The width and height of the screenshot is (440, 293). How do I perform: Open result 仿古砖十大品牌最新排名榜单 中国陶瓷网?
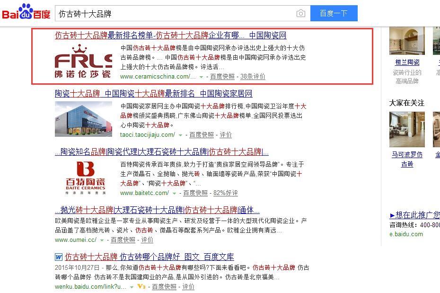[x=171, y=36]
